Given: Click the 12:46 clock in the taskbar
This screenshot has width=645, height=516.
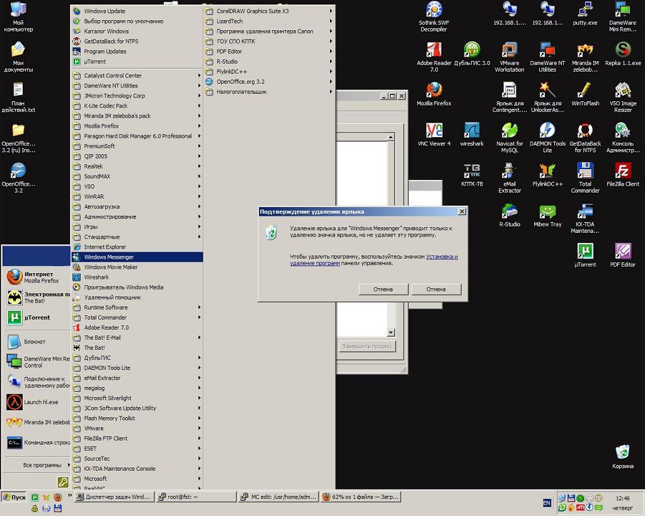Looking at the screenshot, I should point(622,498).
